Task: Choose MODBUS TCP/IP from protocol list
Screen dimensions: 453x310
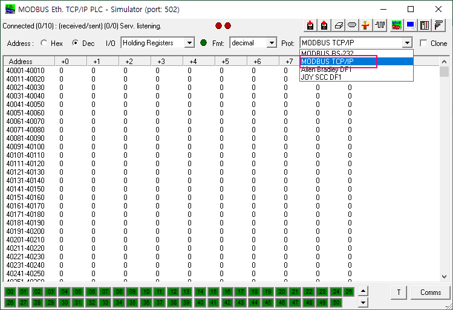Action: click(x=356, y=61)
